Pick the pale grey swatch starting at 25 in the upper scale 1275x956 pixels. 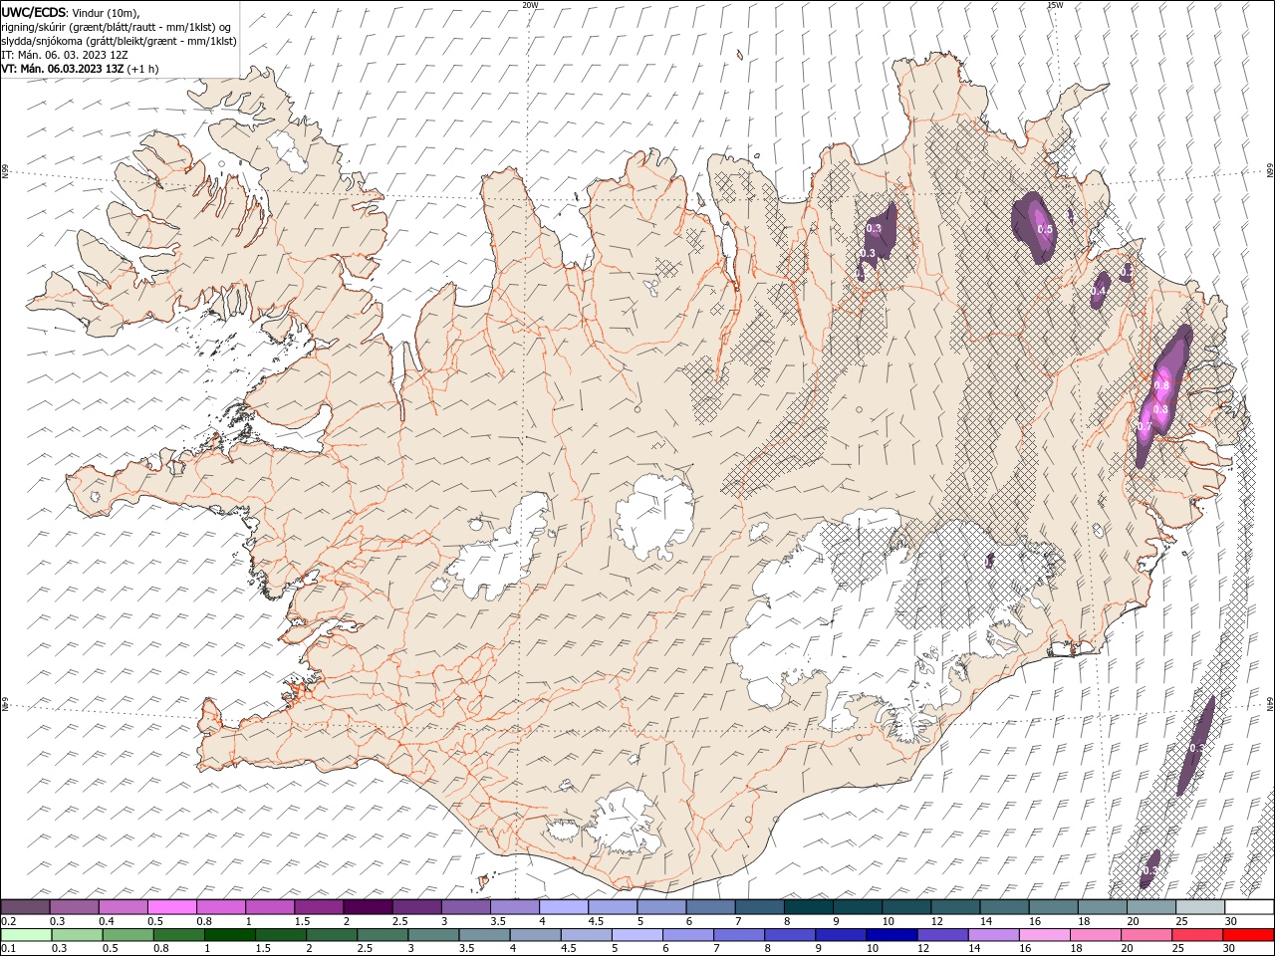coord(1200,907)
